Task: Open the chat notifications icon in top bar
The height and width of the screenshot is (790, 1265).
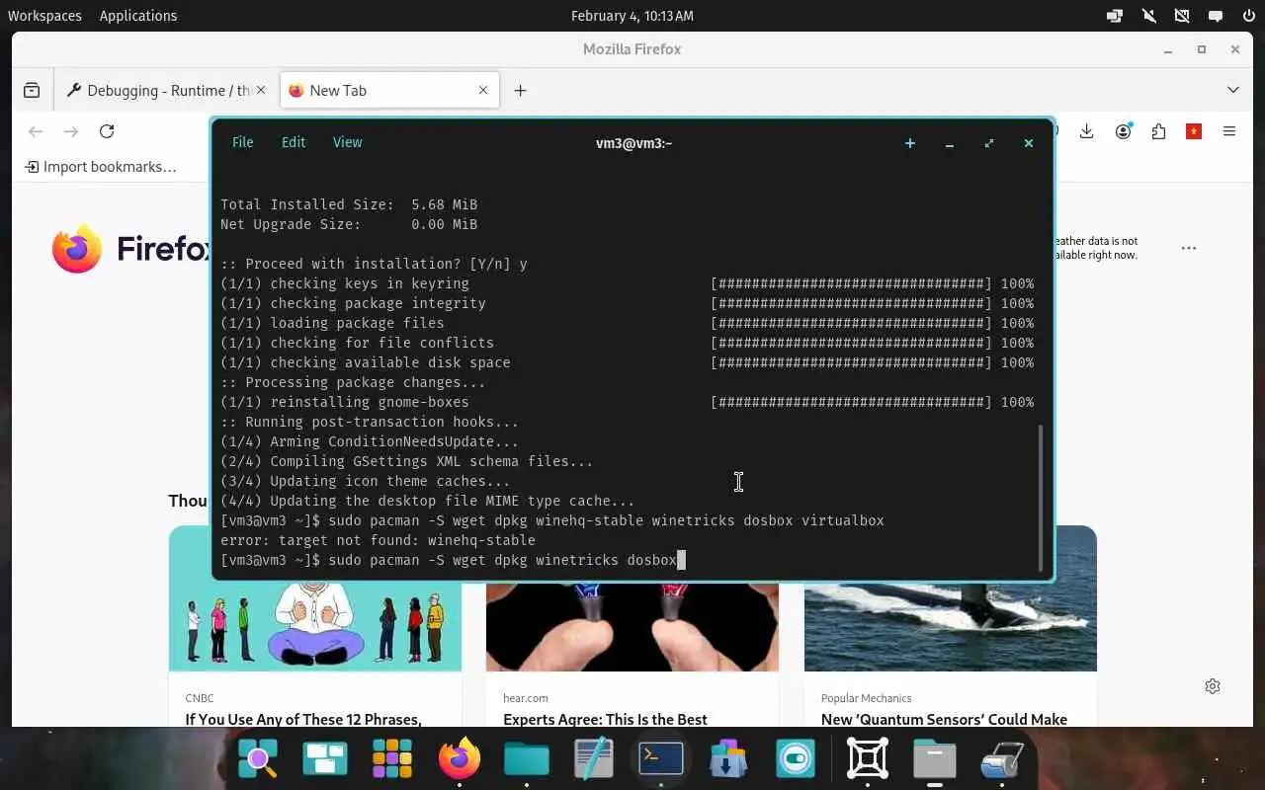Action: point(1216,16)
